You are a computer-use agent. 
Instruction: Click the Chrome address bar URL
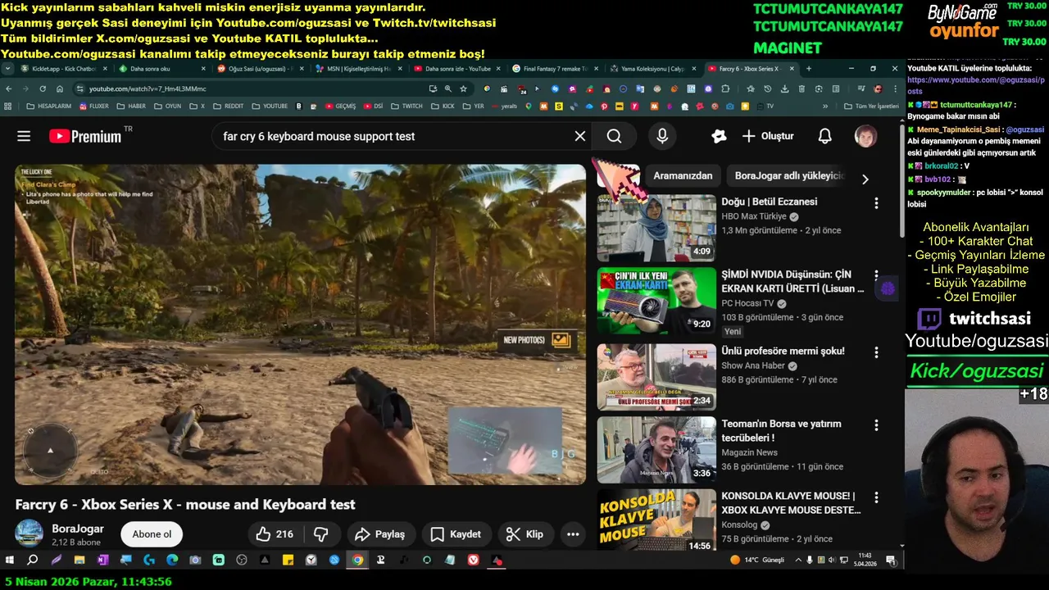[148, 88]
